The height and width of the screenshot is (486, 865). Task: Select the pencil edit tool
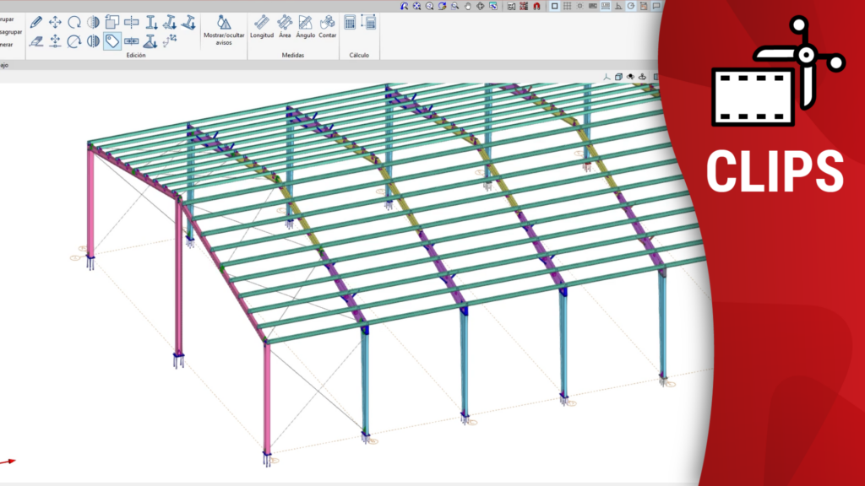click(36, 23)
